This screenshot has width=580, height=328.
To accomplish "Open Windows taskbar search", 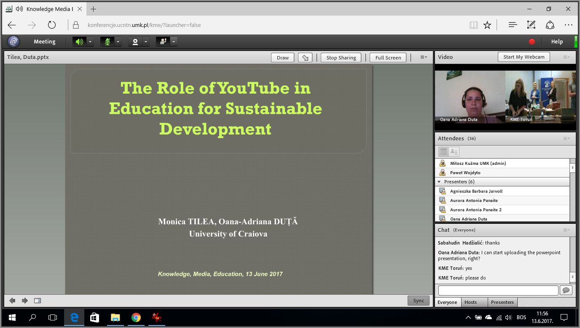I will (x=32, y=317).
